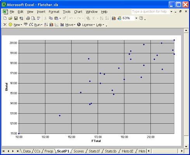The image size is (190, 155).
Task: Expand standard toolbar options arrow
Action: point(145,19)
